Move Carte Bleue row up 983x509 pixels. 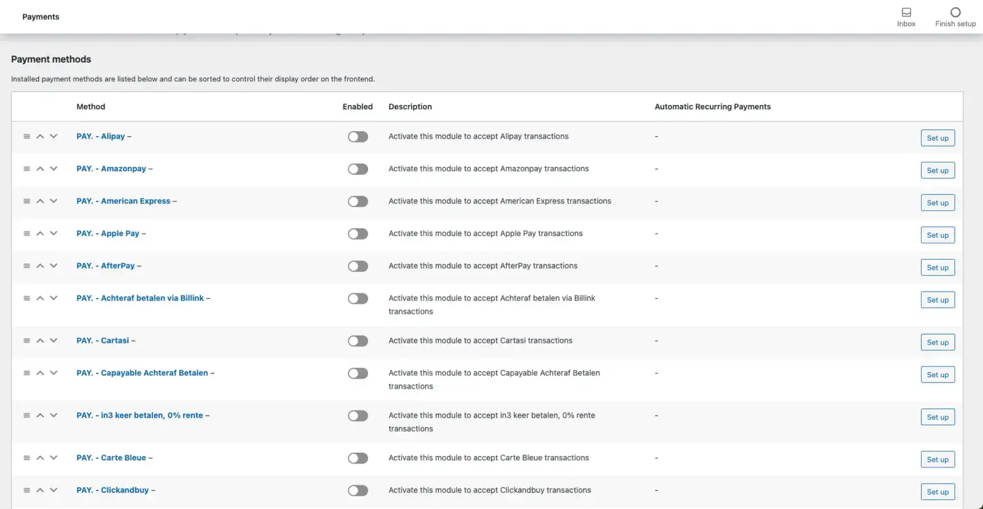click(40, 458)
